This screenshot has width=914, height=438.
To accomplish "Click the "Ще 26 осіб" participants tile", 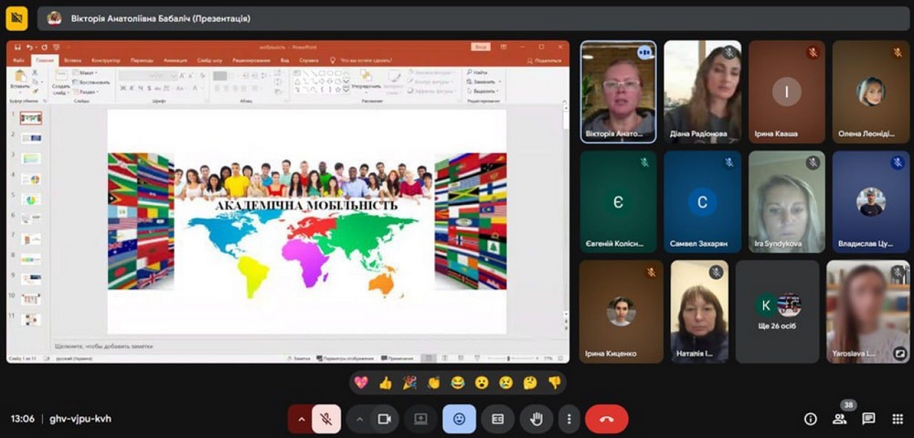I will (x=777, y=312).
